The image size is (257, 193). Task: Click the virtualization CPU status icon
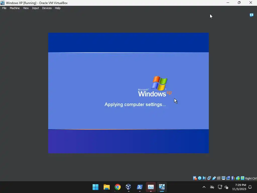coord(233,178)
